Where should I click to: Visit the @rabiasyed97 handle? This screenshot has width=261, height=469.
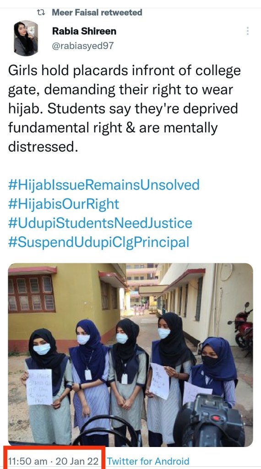click(x=83, y=46)
